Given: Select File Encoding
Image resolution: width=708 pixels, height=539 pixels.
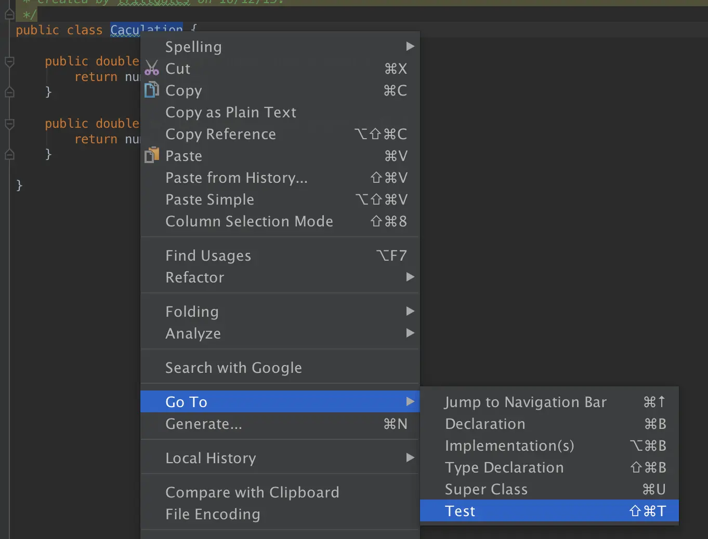Looking at the screenshot, I should coord(280,514).
